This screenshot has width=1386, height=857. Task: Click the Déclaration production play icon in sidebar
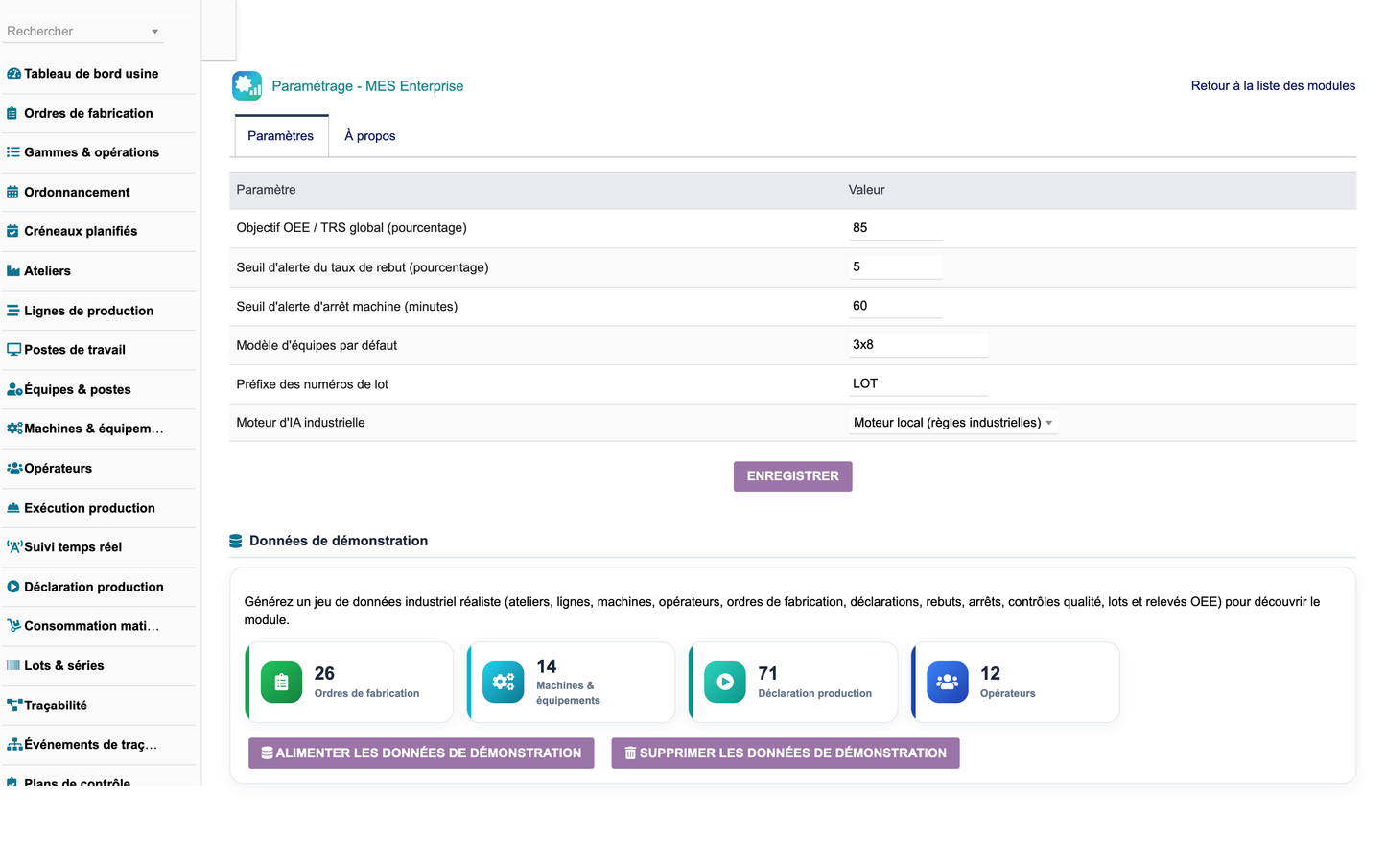click(x=13, y=587)
